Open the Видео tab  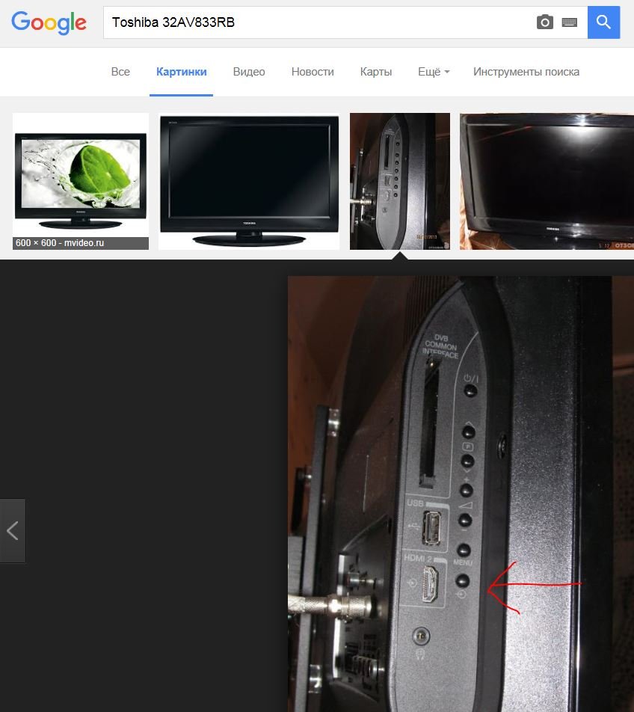249,72
